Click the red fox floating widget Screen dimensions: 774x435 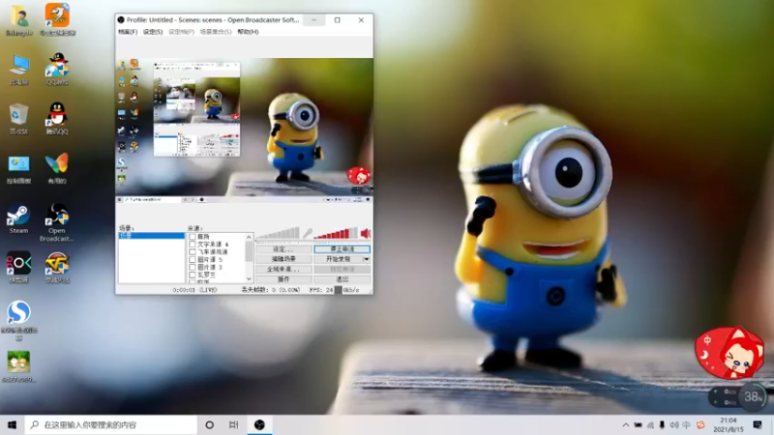coord(729,352)
